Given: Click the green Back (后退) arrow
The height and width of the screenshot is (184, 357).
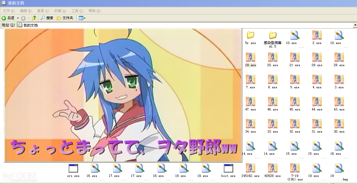Looking at the screenshot, I should point(4,18).
